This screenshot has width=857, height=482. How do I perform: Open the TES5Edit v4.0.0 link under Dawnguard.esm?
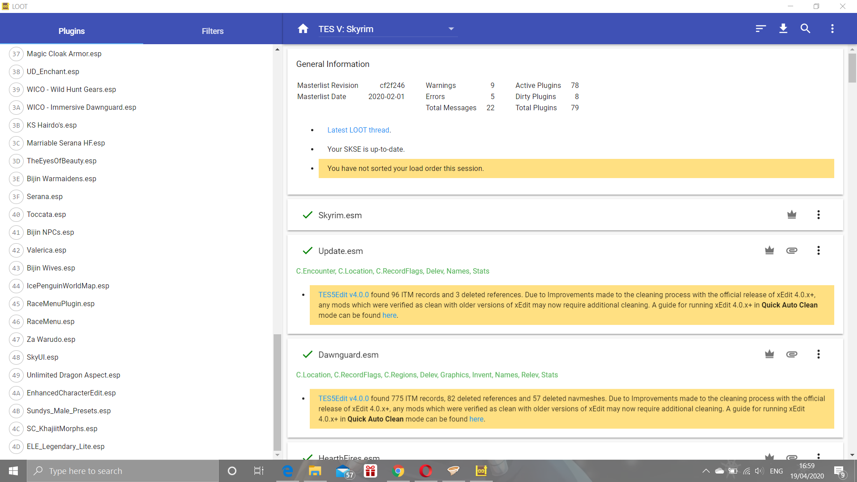click(x=344, y=399)
